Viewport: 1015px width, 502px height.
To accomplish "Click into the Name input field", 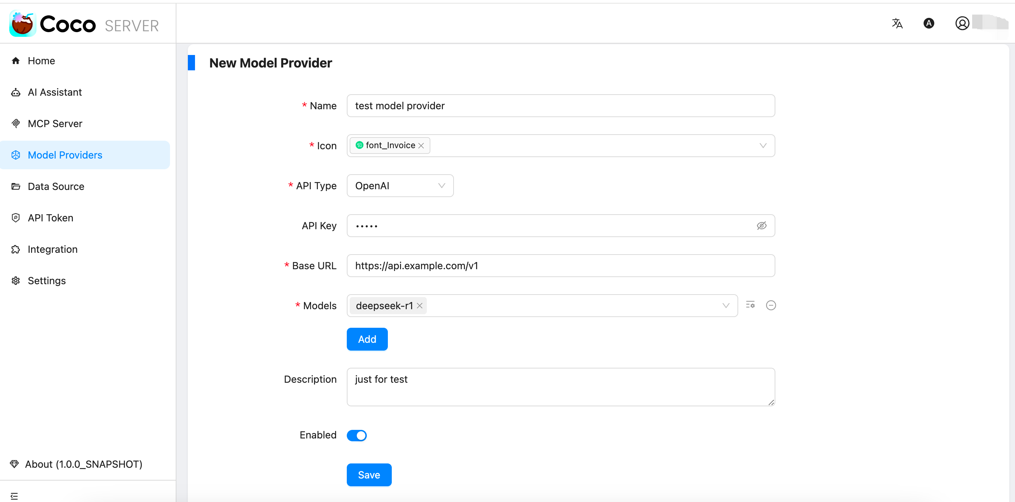I will [x=561, y=106].
